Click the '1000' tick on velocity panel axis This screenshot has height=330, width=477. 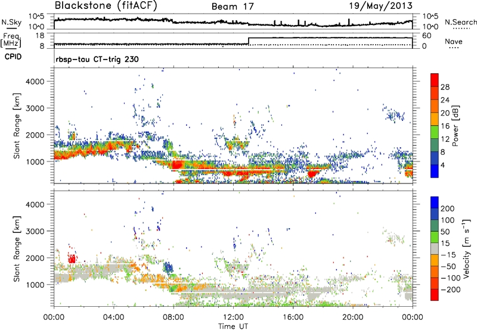[x=35, y=285]
